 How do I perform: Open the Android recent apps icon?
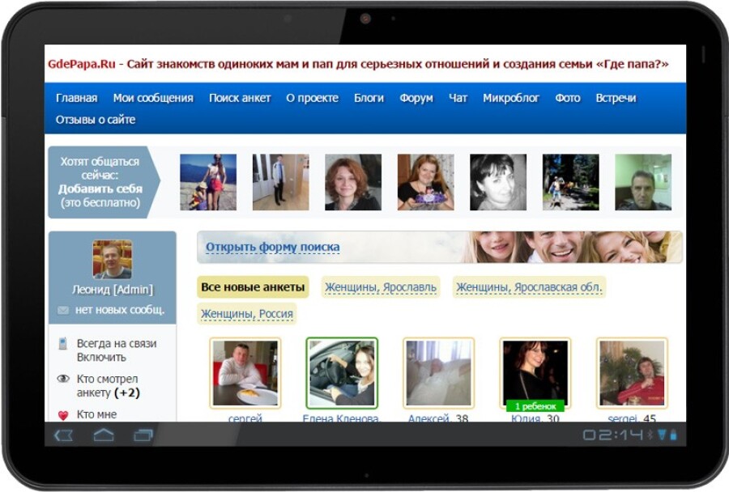point(143,435)
